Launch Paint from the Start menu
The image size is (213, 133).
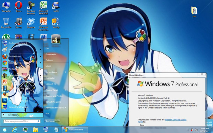22,50
